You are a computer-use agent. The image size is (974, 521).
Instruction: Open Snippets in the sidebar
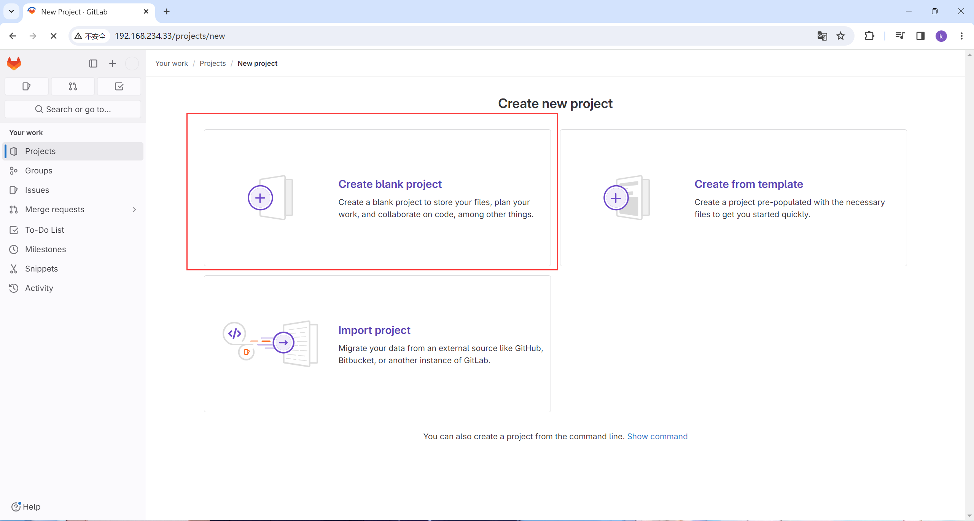tap(41, 269)
